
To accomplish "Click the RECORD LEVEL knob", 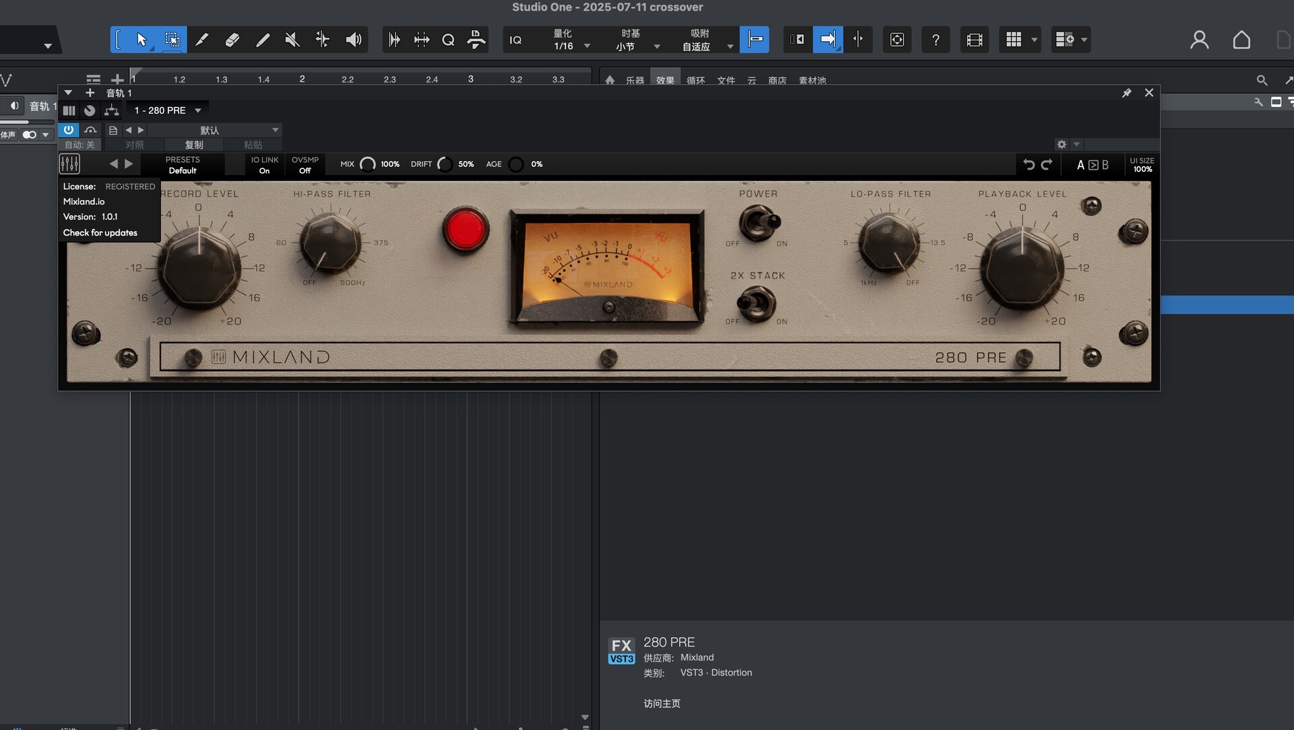I will (x=199, y=267).
